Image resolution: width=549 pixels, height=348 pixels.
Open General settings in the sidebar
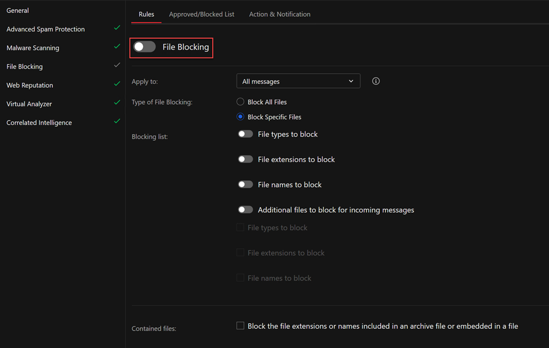[x=17, y=11]
